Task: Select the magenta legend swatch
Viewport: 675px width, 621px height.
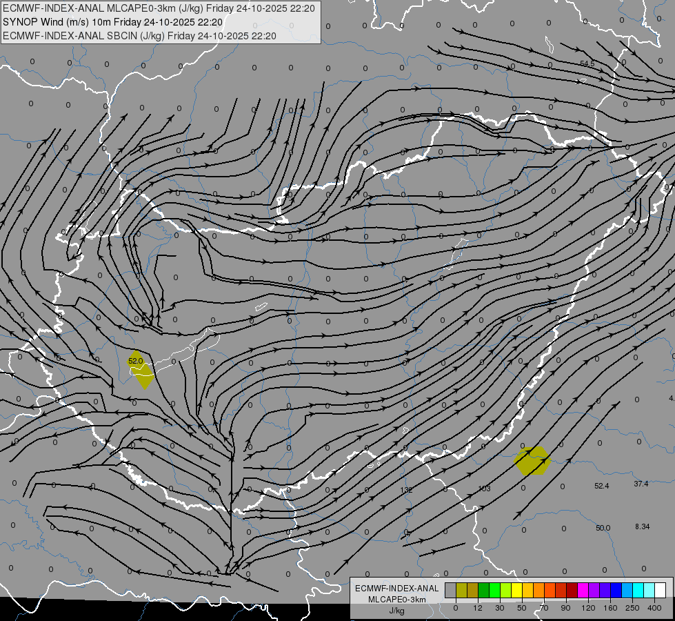Action: point(583,590)
